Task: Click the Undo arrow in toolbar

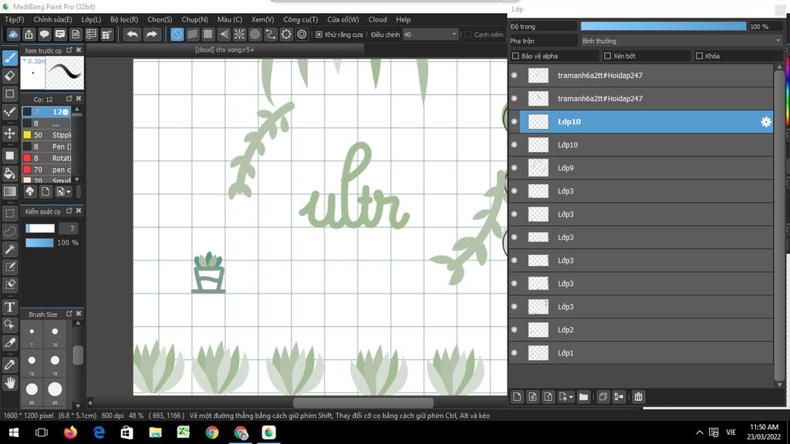Action: click(x=132, y=34)
